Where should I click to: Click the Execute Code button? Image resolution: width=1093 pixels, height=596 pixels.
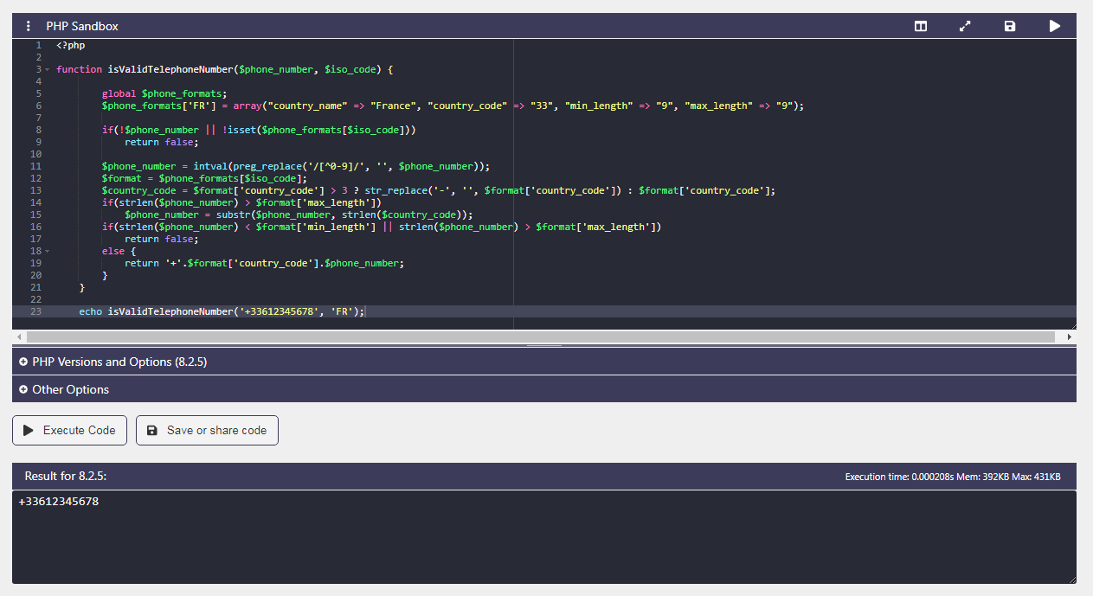pyautogui.click(x=70, y=430)
